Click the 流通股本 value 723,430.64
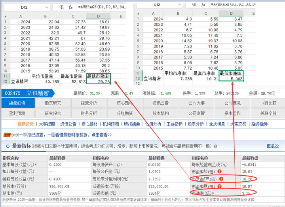The width and height of the screenshot is (285, 207). click(158, 186)
